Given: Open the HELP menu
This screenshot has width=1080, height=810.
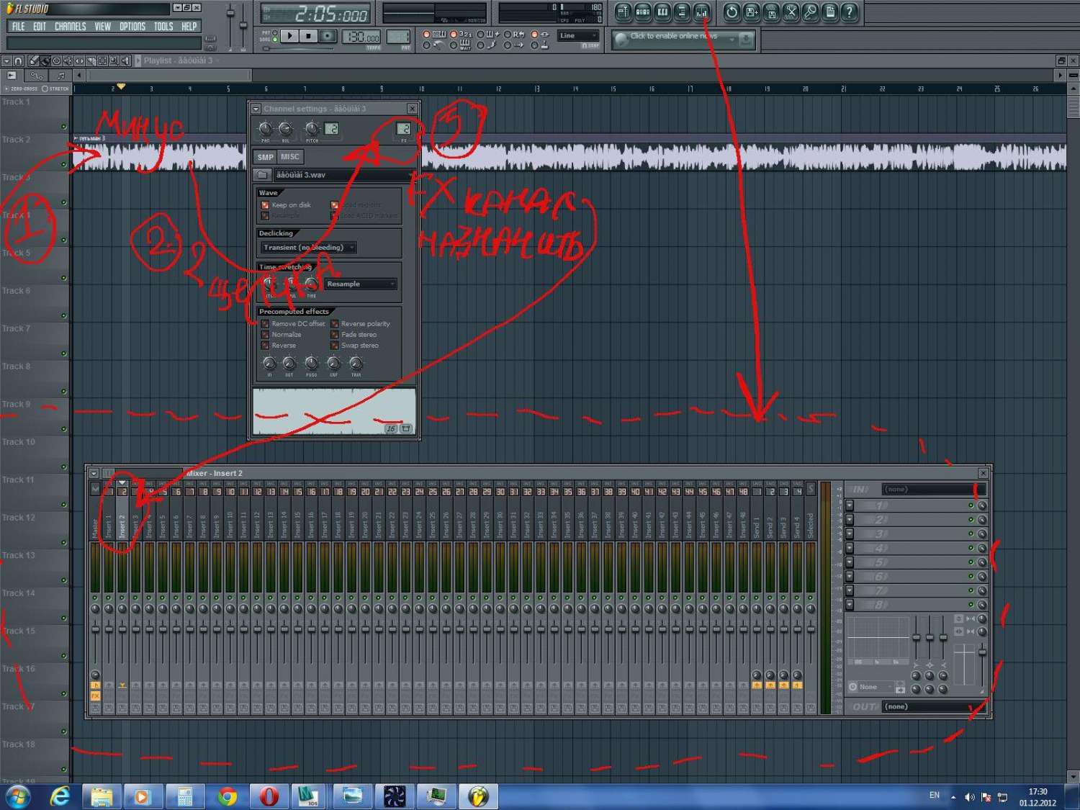Looking at the screenshot, I should [x=189, y=27].
